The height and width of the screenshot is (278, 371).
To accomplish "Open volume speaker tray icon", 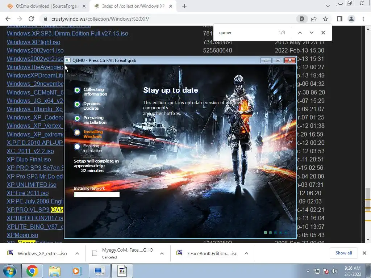I will (334, 271).
